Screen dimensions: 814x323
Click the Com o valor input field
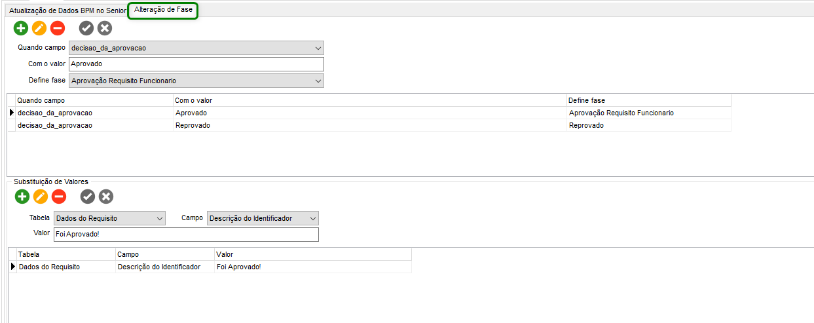(196, 64)
